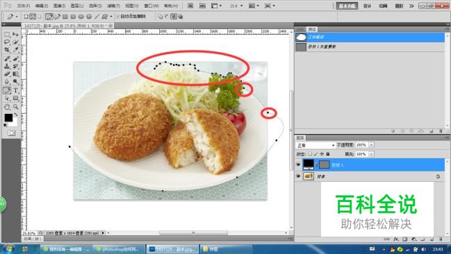Open the 编辑(E) menu
Screen dimensions: 451x254
42,6
